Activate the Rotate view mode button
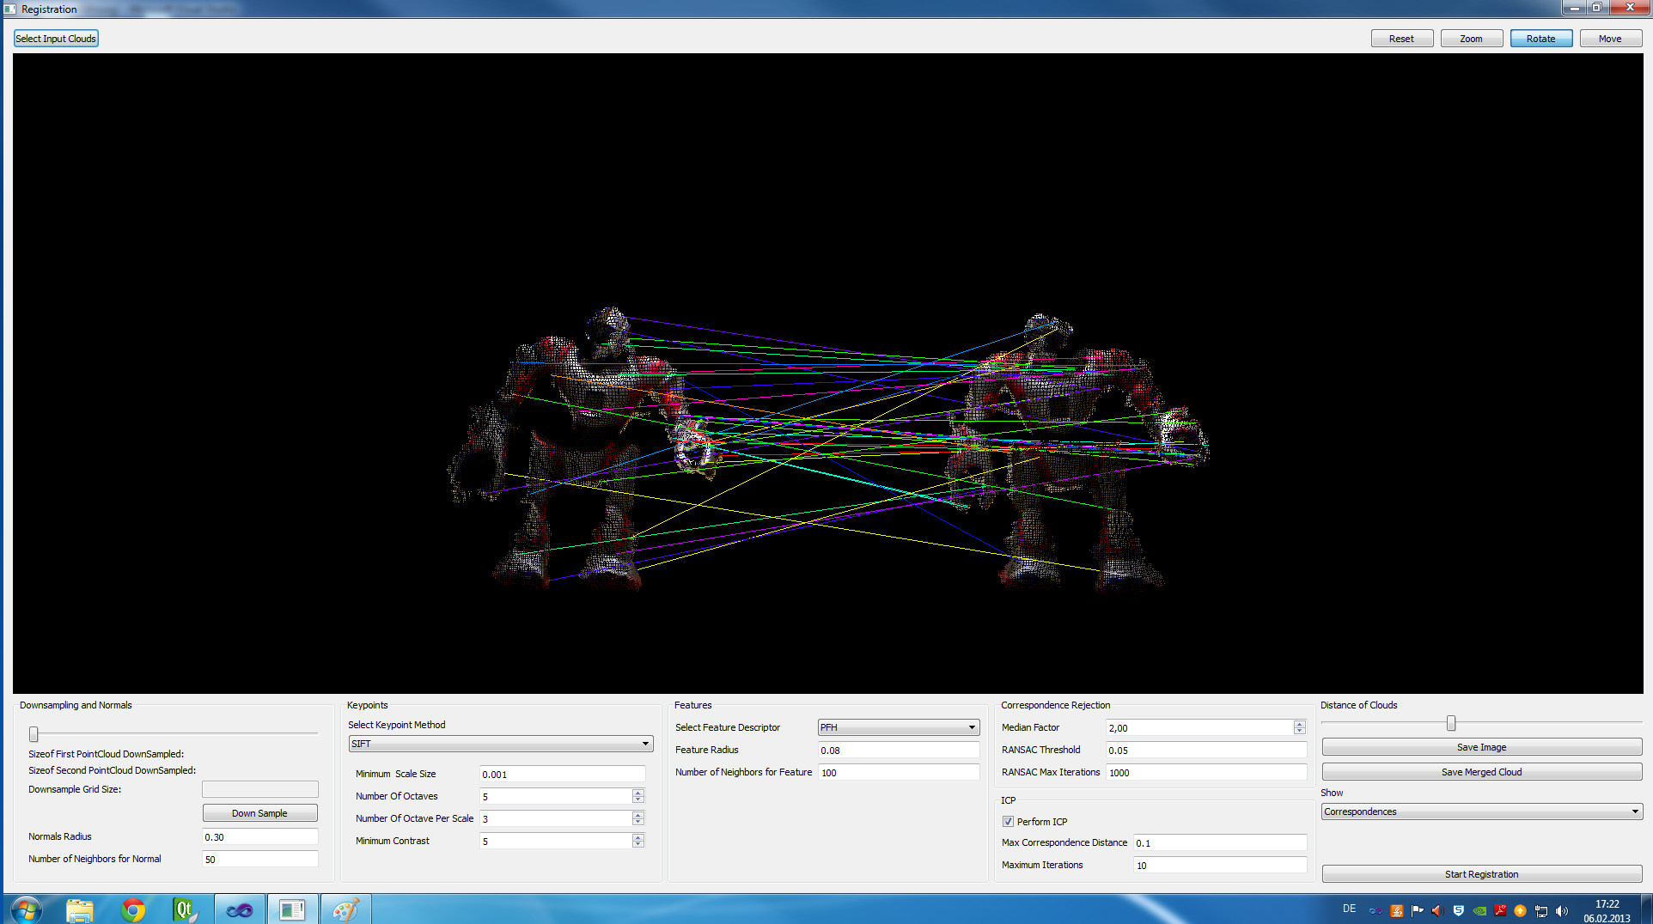The height and width of the screenshot is (924, 1653). [x=1540, y=39]
